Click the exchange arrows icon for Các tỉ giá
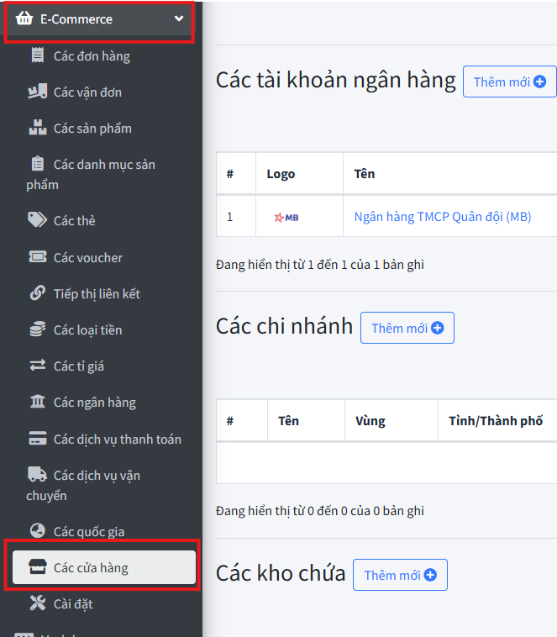 37,366
